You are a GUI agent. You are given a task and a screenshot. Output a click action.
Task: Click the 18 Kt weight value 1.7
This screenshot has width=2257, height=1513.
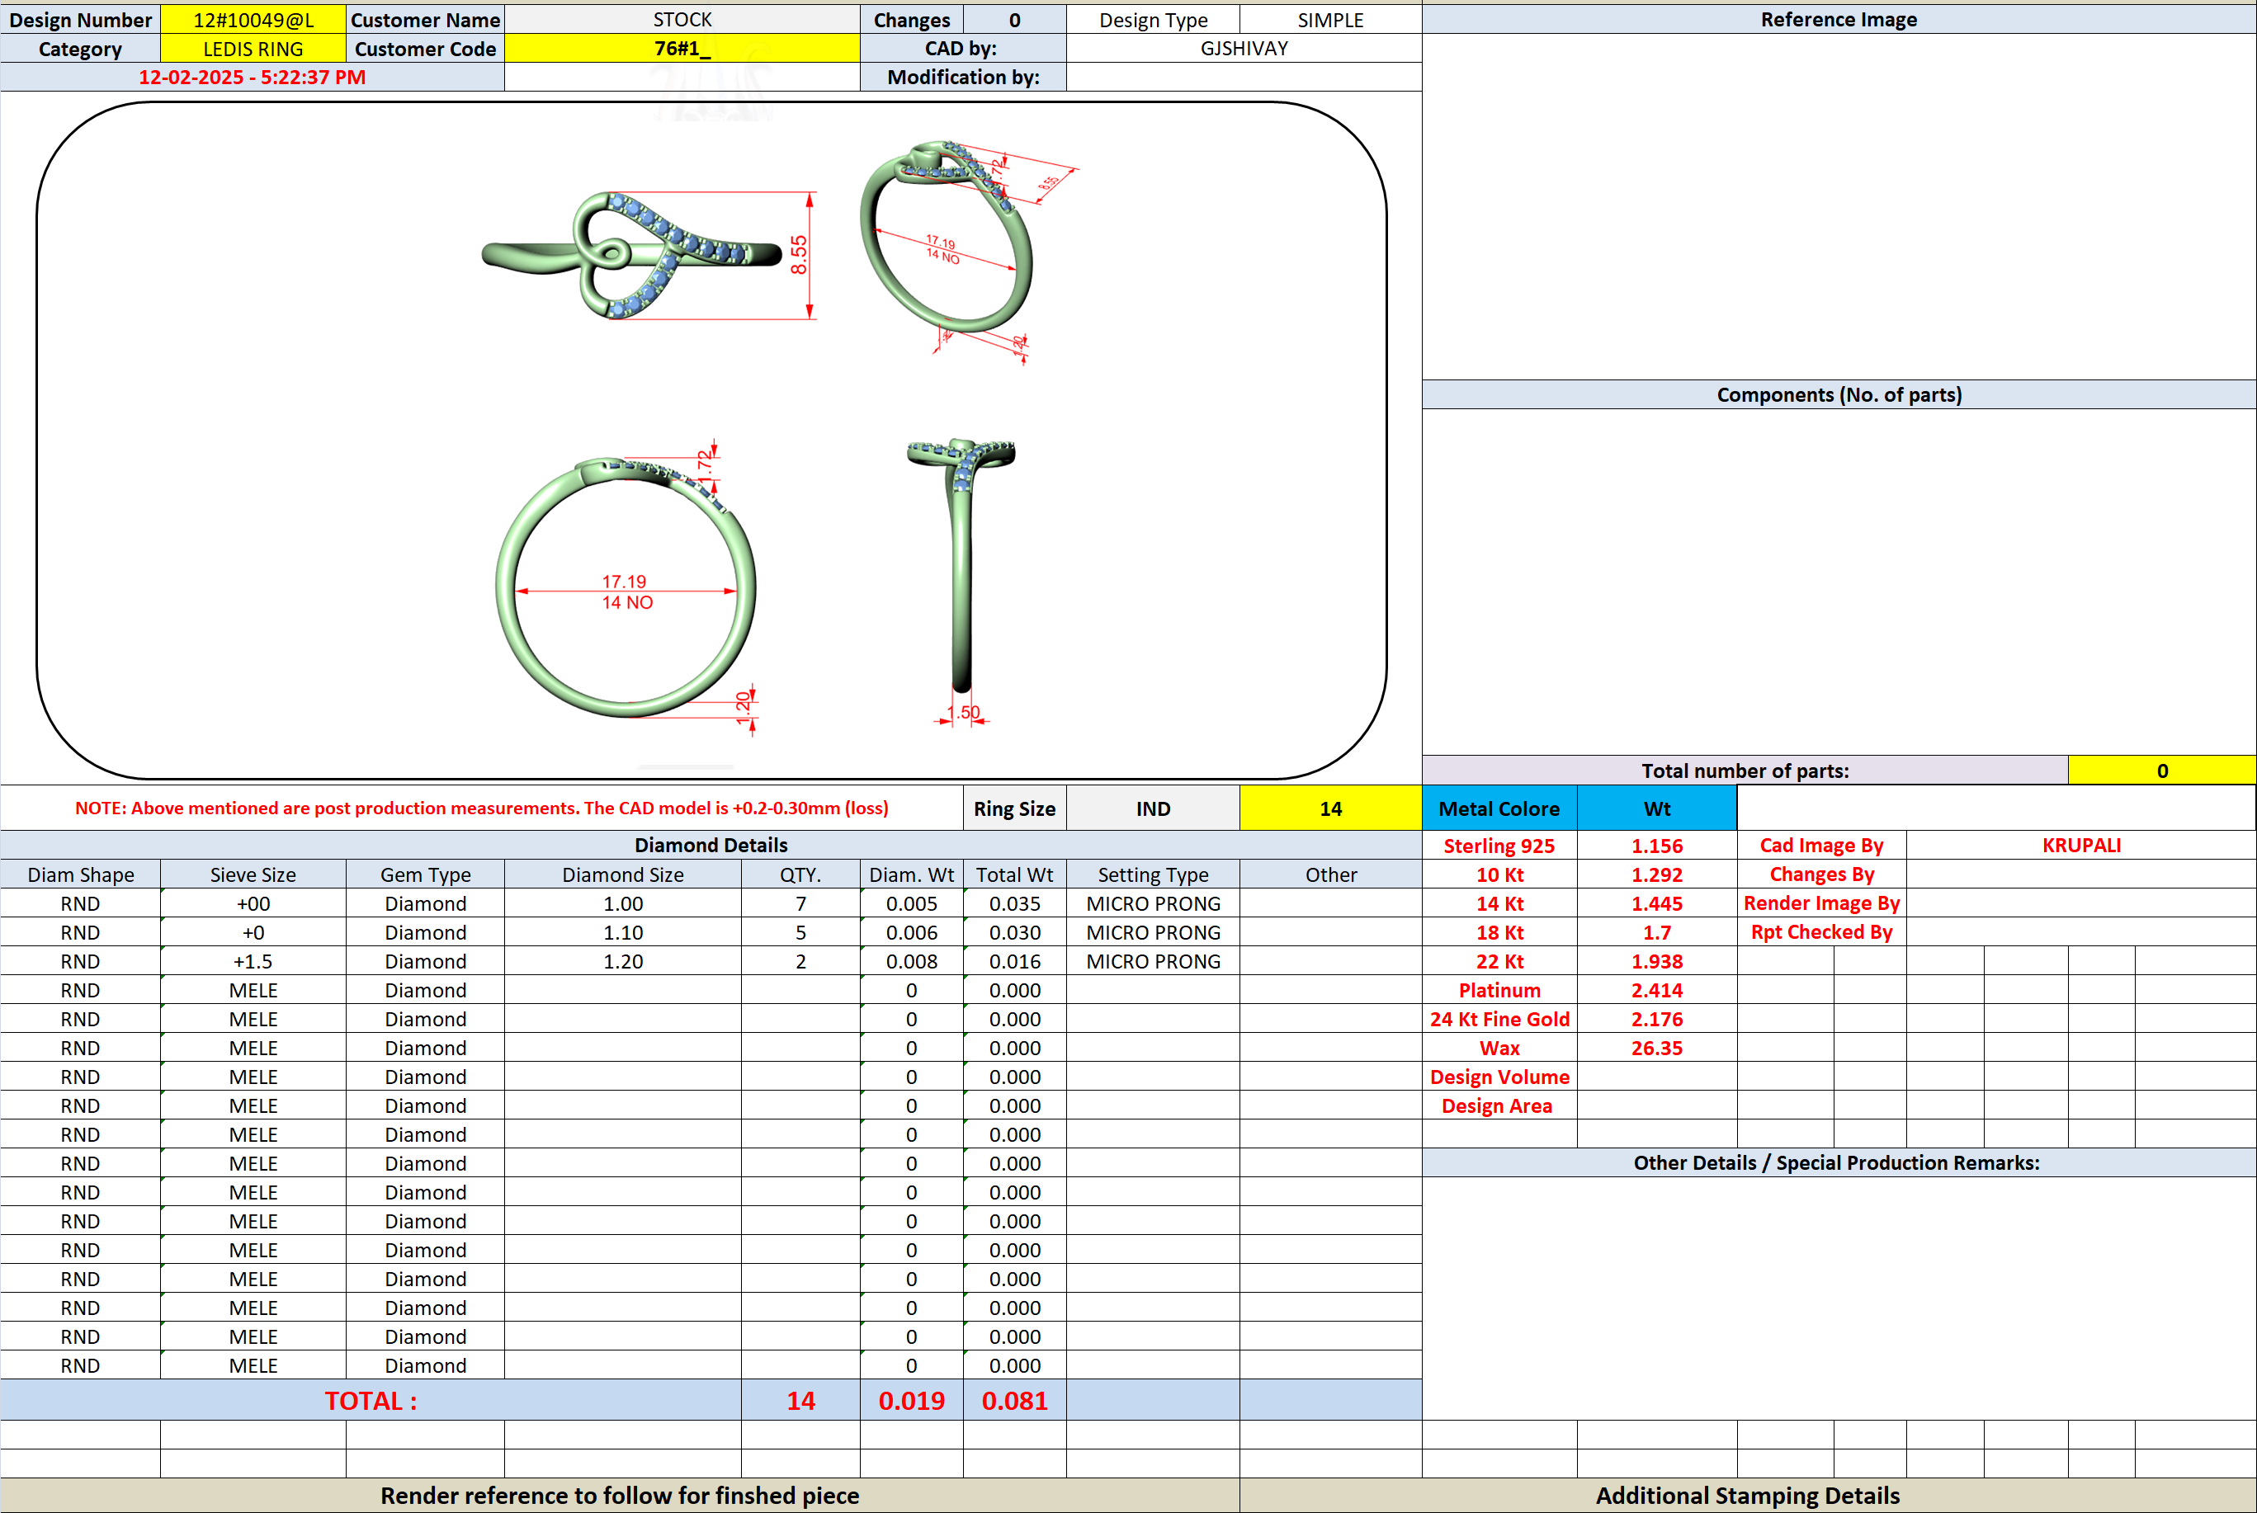[1656, 932]
